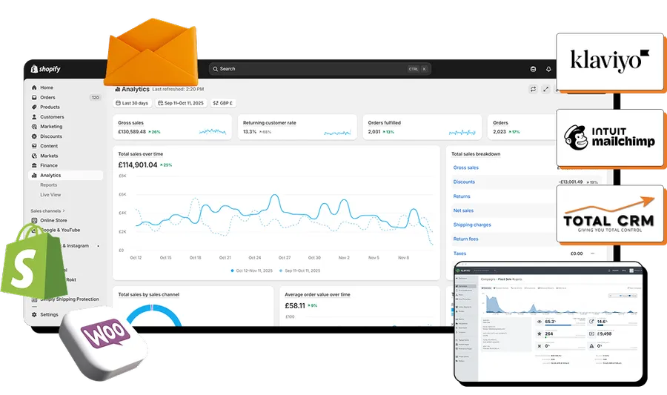Click the Discounts link in sales breakdown
This screenshot has width=667, height=395.
pos(464,182)
